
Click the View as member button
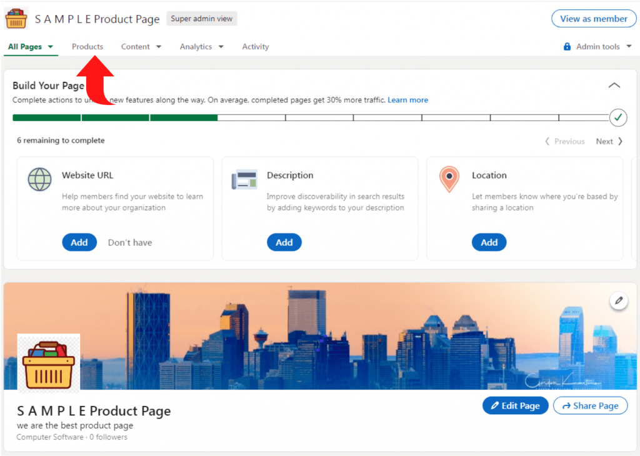(x=594, y=19)
